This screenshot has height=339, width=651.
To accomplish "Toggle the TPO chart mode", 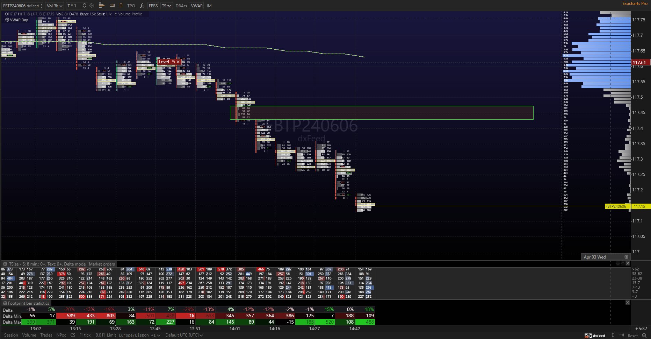I will [131, 6].
